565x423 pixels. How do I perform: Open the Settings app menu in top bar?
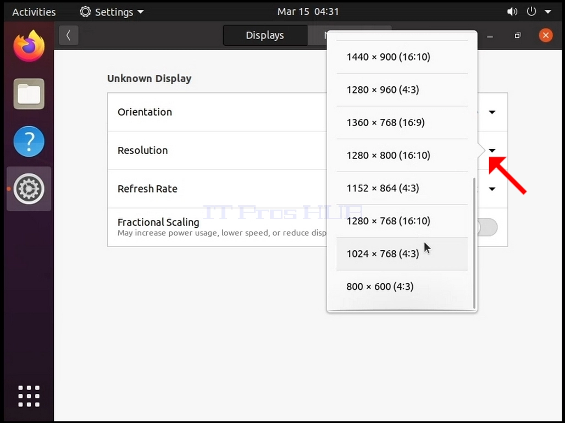tap(112, 12)
